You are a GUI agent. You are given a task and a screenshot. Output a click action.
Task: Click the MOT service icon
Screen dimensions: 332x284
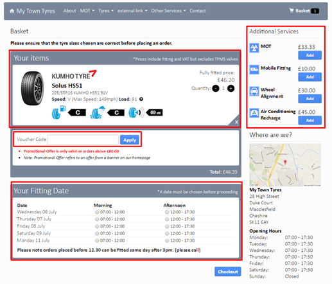(x=254, y=48)
